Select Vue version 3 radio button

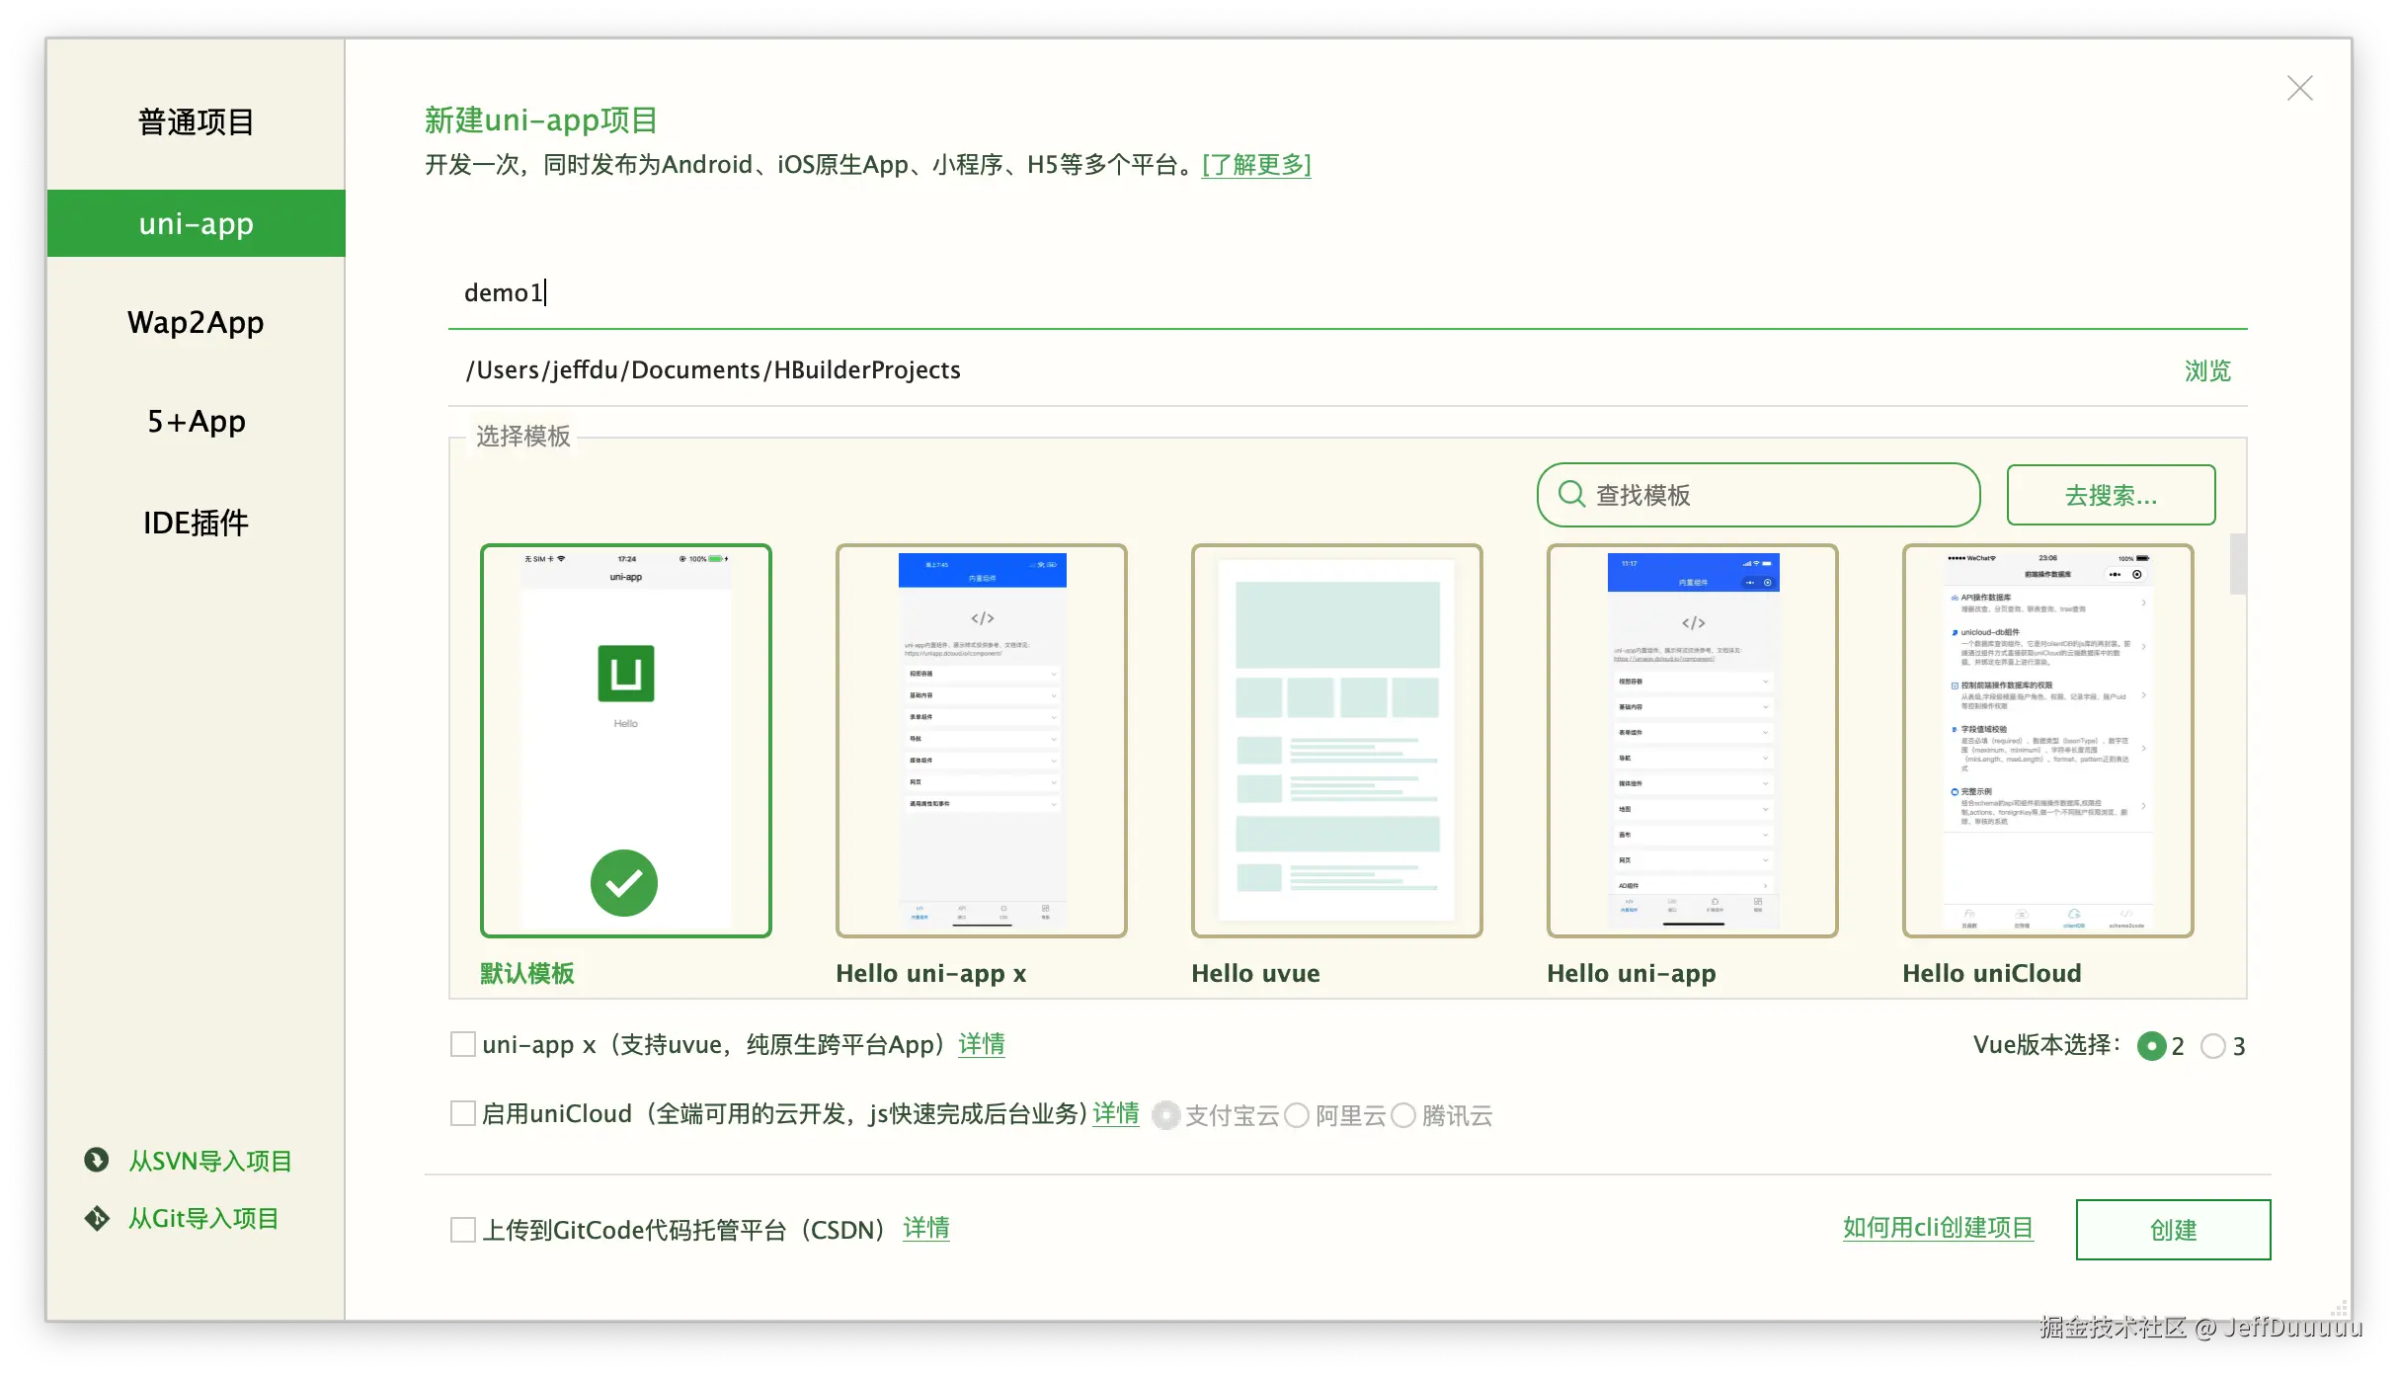pos(2213,1046)
